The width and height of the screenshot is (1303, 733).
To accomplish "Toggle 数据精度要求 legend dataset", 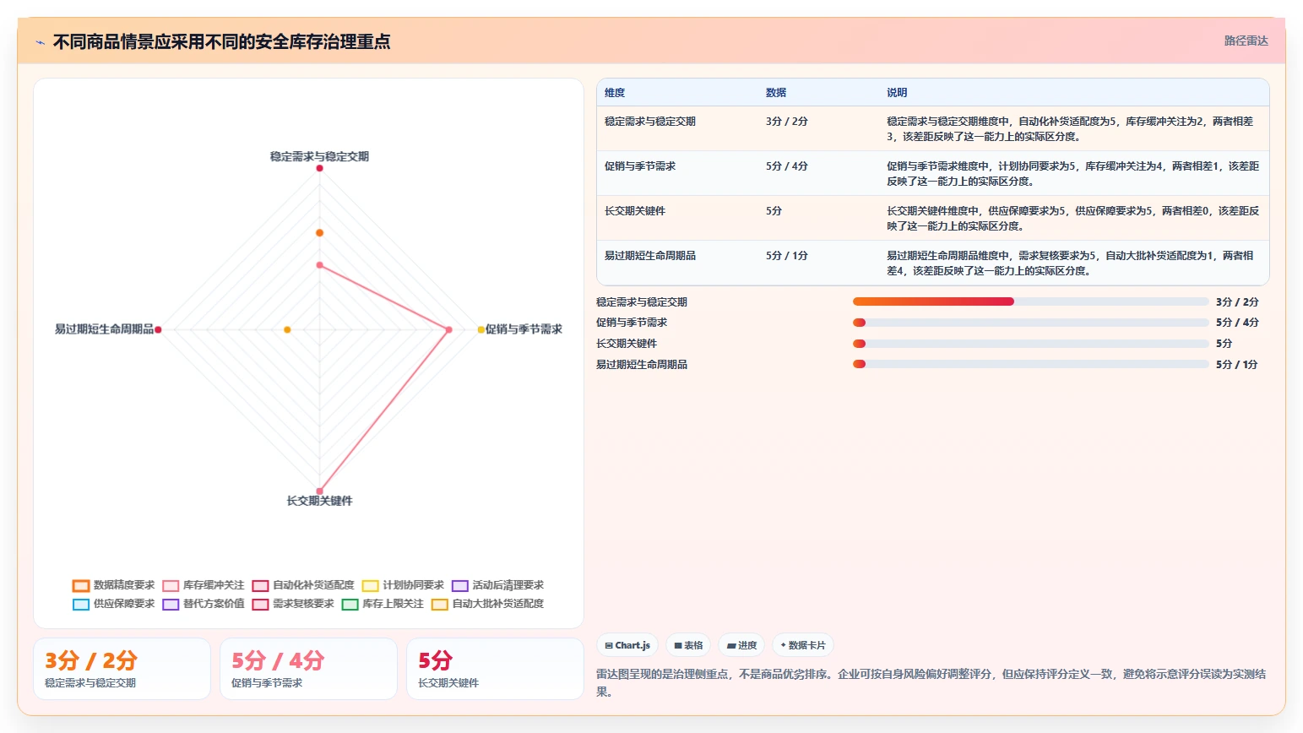I will [114, 585].
